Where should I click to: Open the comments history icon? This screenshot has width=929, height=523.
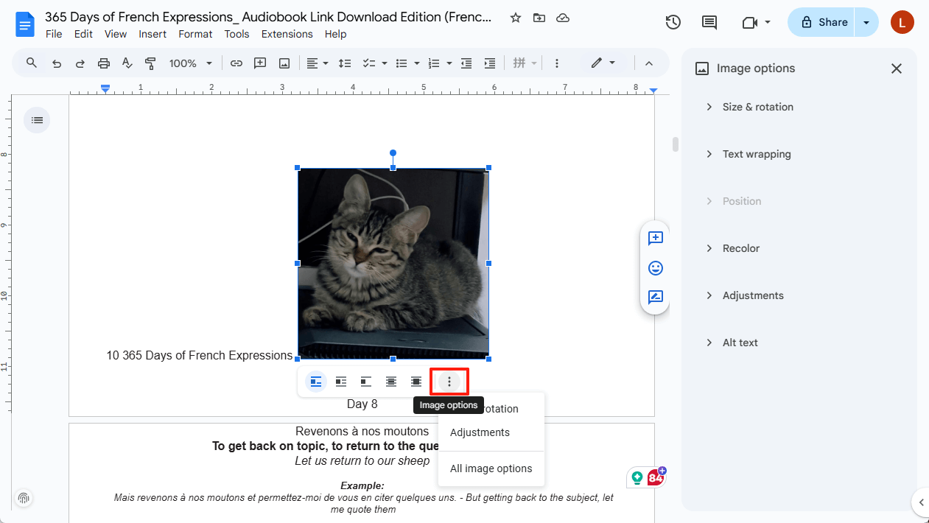tap(709, 22)
